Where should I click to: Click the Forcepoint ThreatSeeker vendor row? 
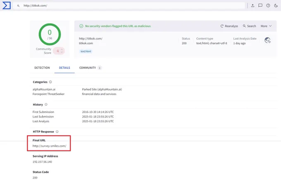49,94
